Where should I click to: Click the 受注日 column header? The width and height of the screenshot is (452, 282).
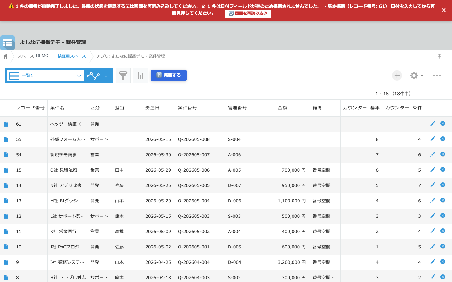[152, 108]
